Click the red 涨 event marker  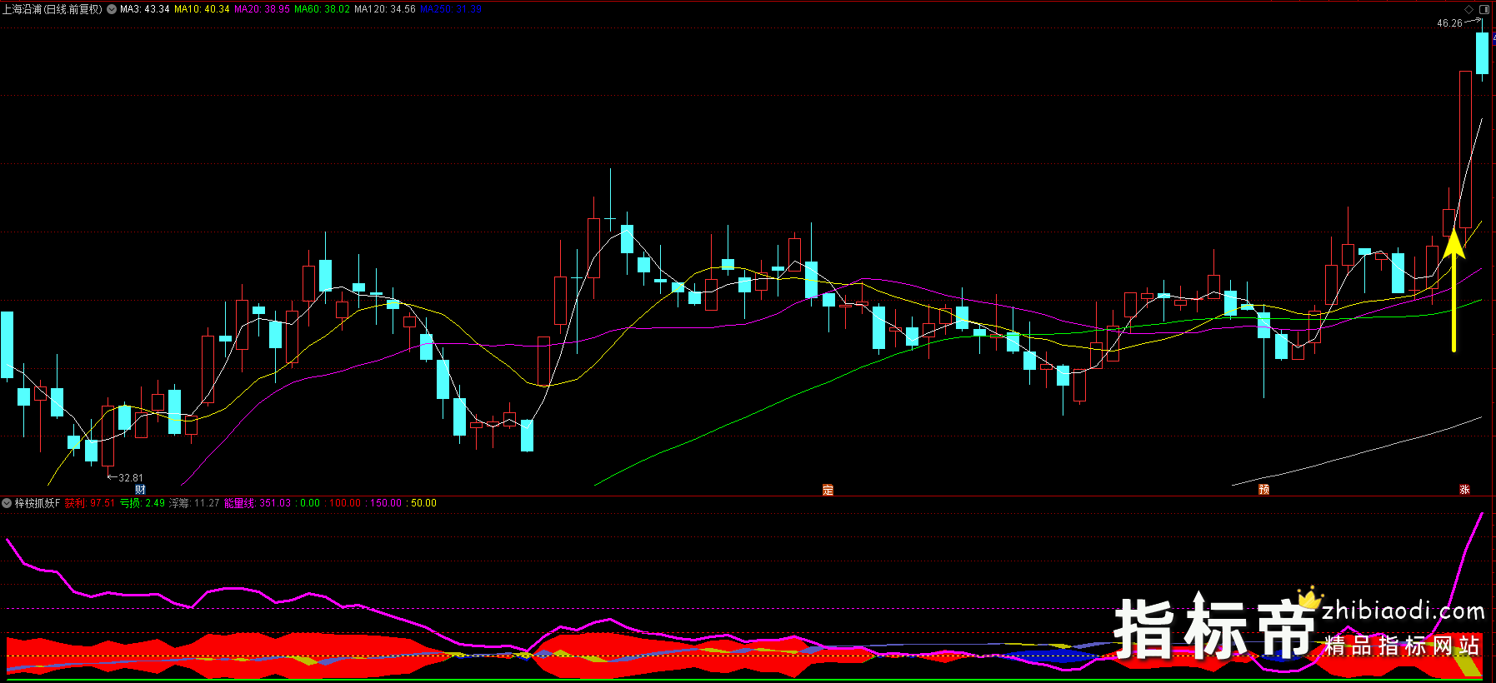(x=1464, y=490)
